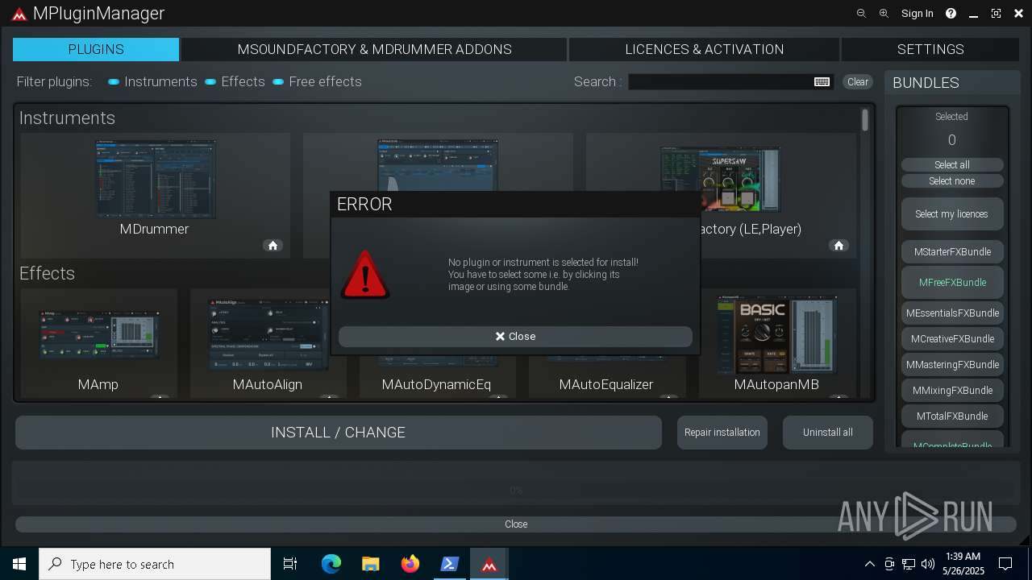
Task: Click the plugin list vertical scrollbar
Action: click(865, 121)
